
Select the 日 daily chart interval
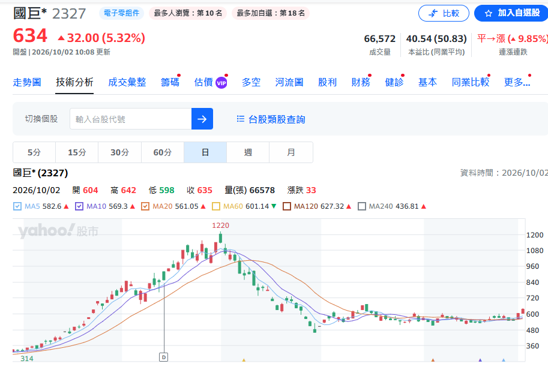pyautogui.click(x=205, y=152)
